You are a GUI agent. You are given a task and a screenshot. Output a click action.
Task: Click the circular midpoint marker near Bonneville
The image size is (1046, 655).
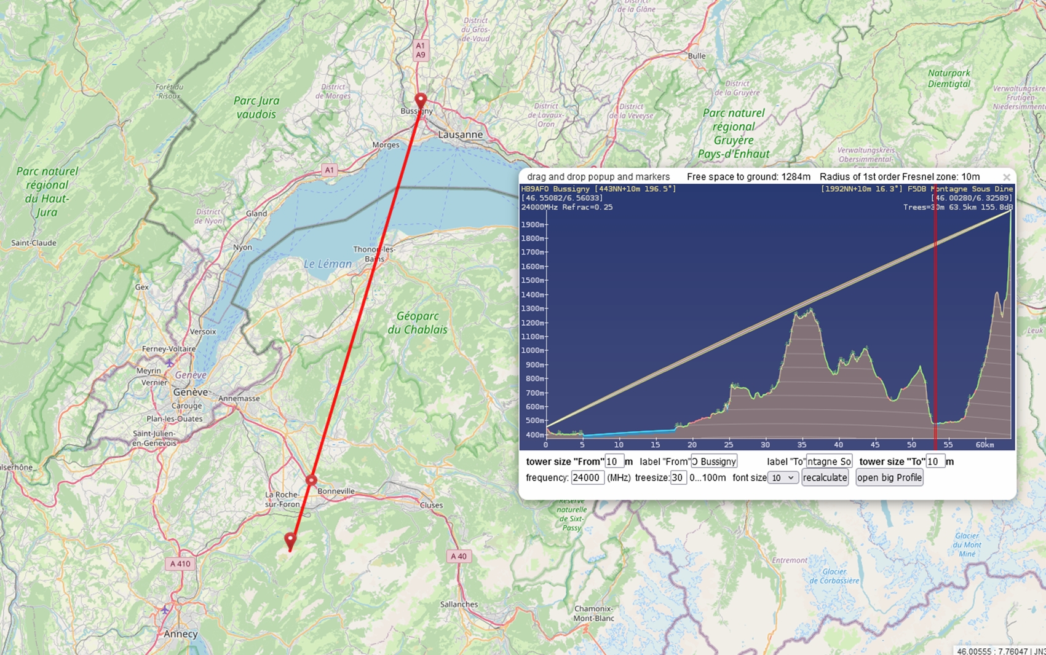312,480
